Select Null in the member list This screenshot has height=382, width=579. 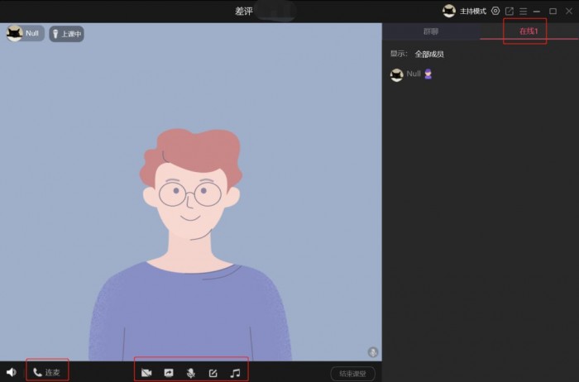point(414,74)
